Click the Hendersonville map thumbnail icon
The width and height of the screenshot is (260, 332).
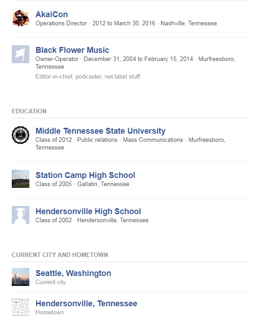click(x=20, y=307)
